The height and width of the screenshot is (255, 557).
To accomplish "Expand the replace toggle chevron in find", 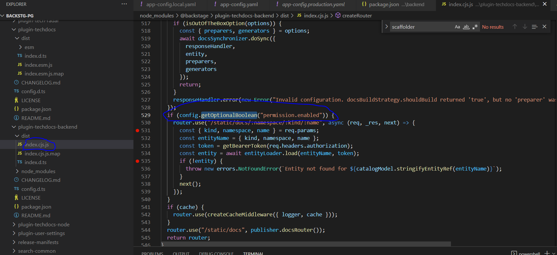I will coord(386,27).
